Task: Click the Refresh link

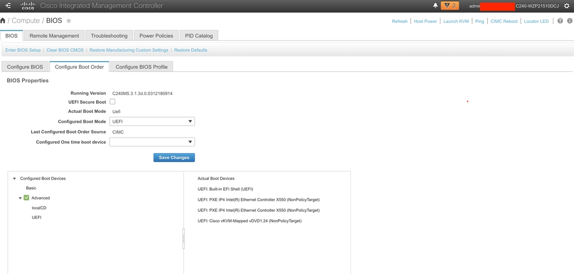Action: pos(399,21)
